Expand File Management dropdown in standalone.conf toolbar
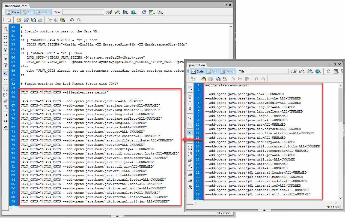345x218 pixels. tap(125, 12)
